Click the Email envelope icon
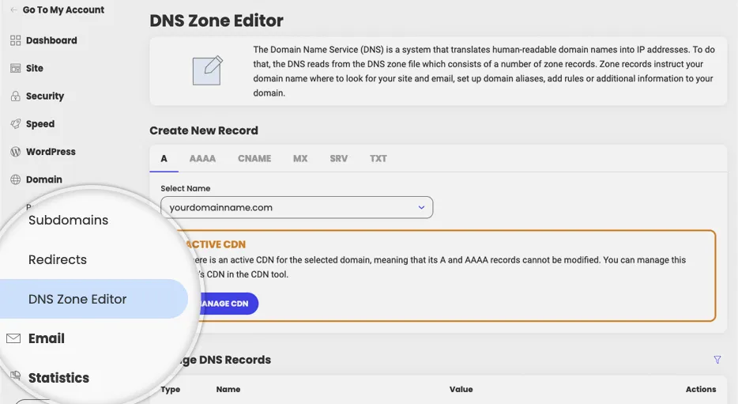738x404 pixels. pyautogui.click(x=13, y=338)
